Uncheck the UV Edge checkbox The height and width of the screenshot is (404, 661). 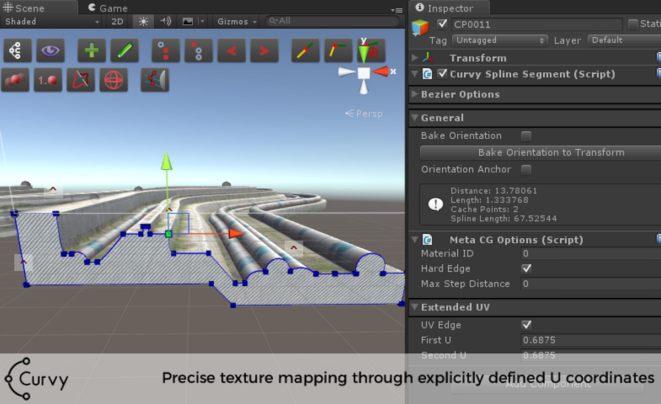click(x=526, y=325)
